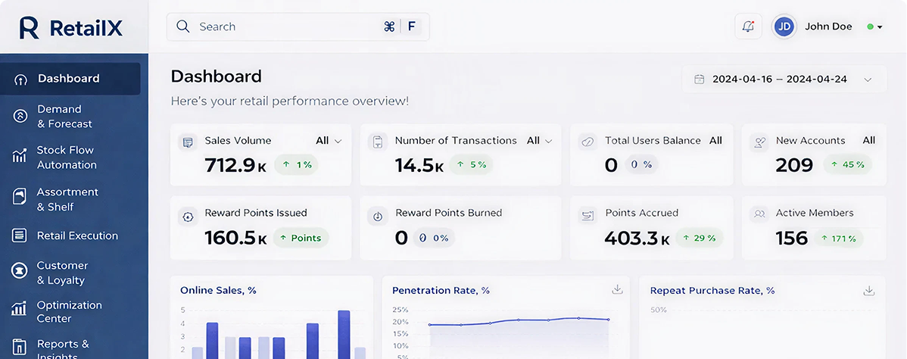Click the JD user avatar

pos(784,27)
